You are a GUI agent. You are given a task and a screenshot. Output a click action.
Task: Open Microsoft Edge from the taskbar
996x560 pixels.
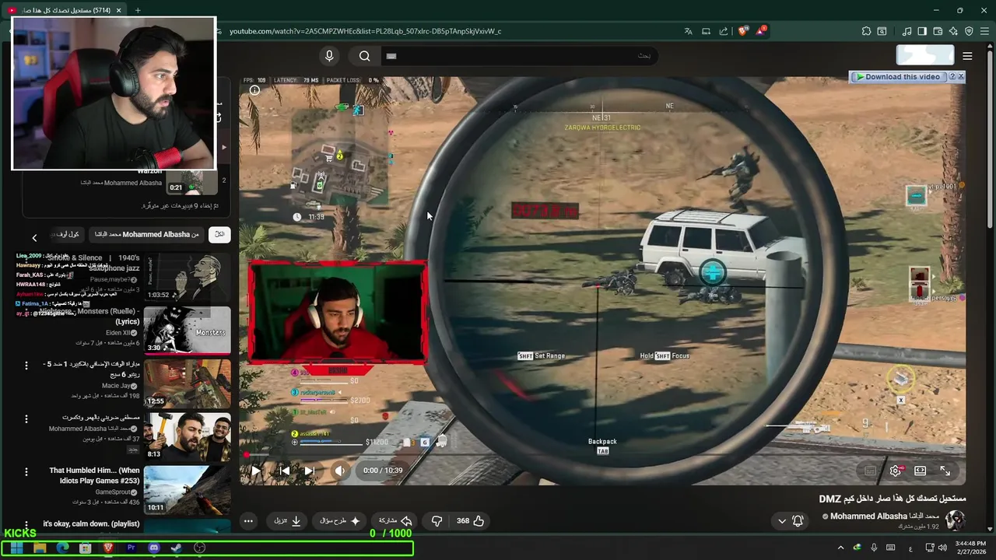point(62,548)
